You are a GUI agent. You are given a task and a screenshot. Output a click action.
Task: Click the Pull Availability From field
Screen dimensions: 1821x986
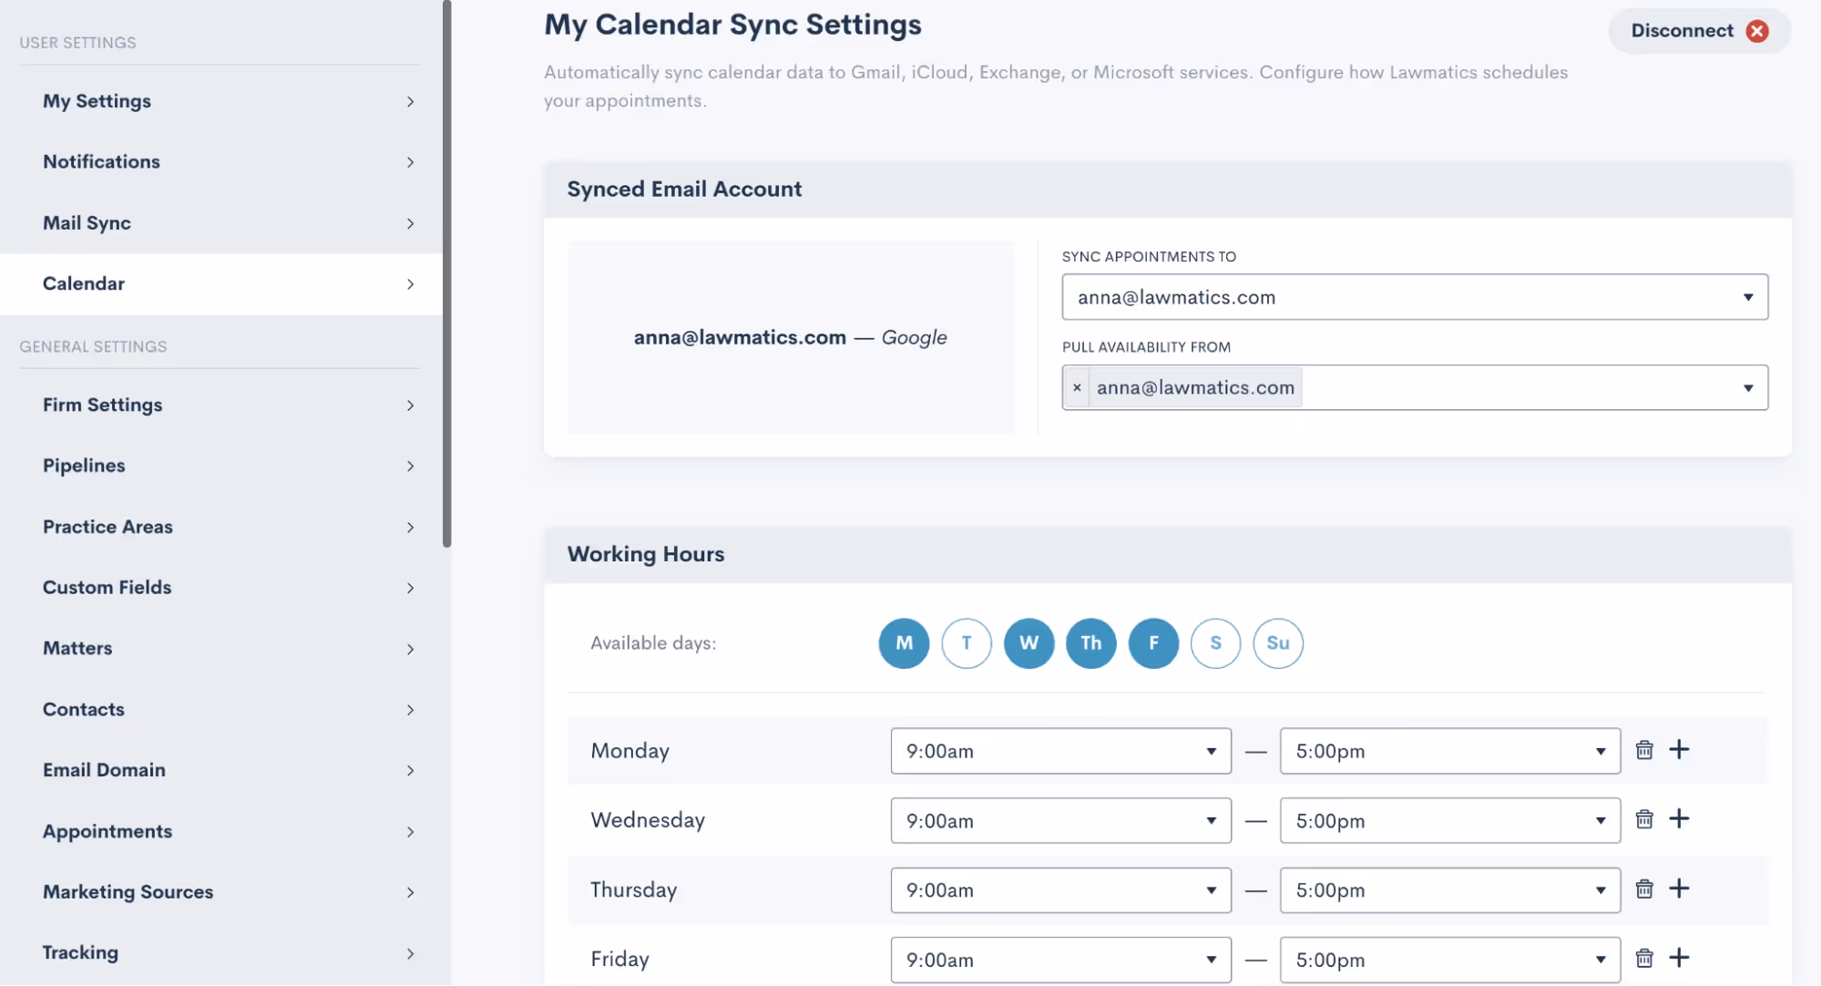pyautogui.click(x=1512, y=388)
